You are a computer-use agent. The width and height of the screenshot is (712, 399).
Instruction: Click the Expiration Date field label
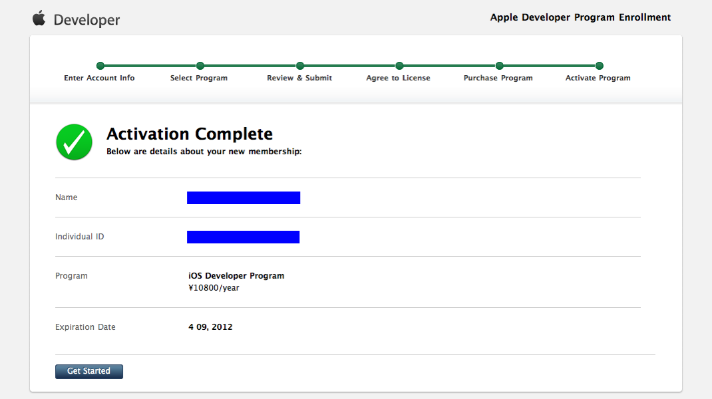(x=85, y=327)
